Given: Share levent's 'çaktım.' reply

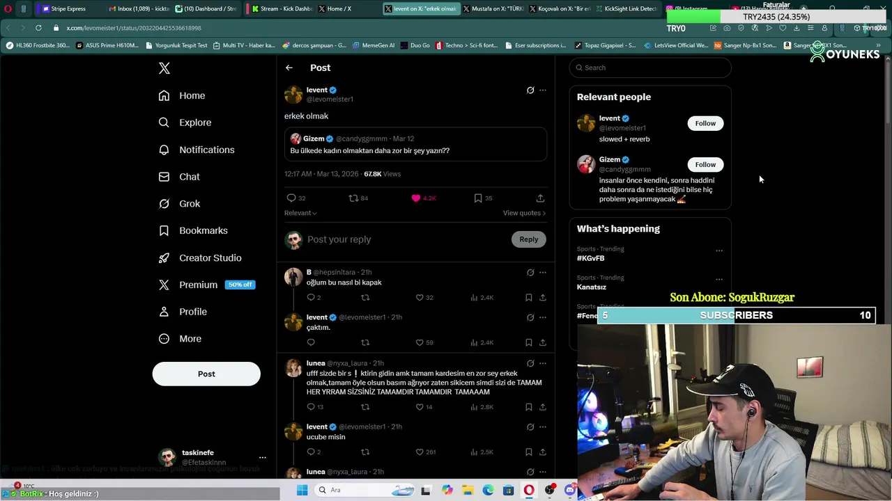Looking at the screenshot, I should click(543, 342).
